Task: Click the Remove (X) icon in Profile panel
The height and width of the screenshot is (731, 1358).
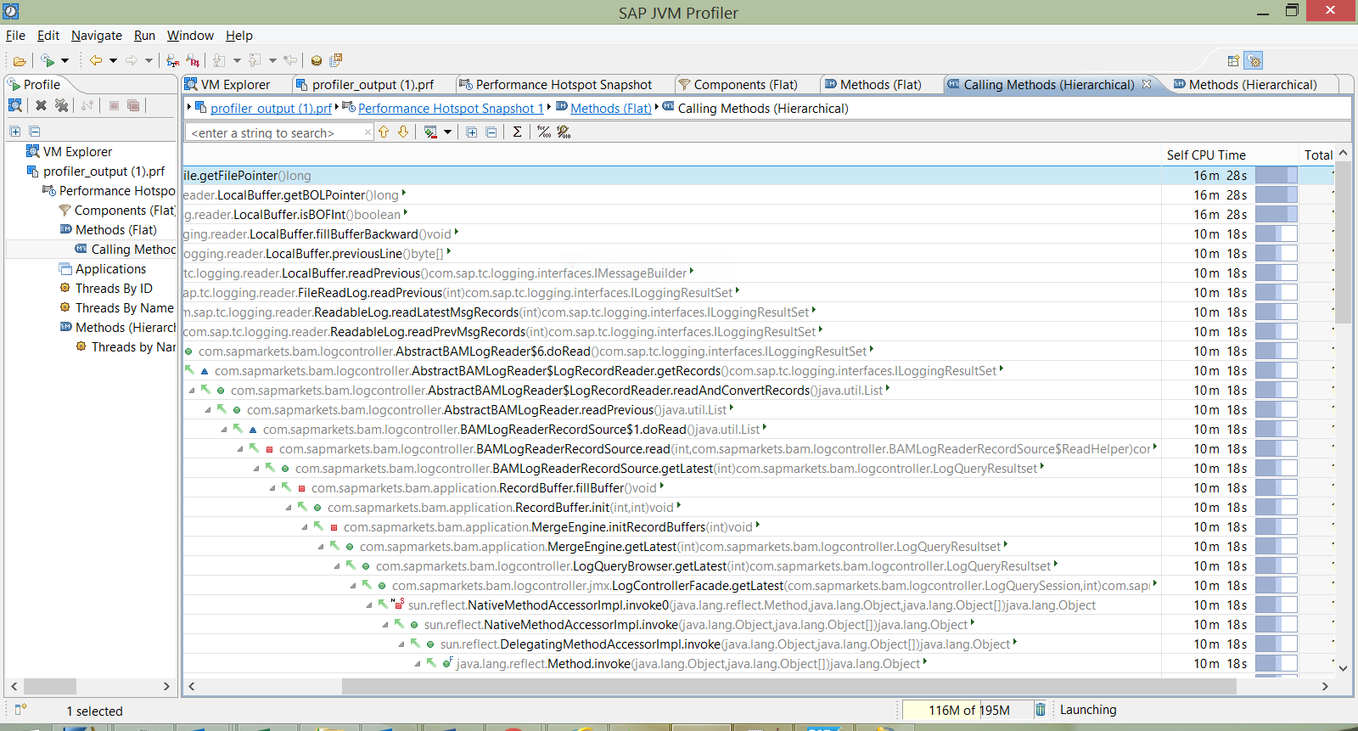Action: [41, 105]
